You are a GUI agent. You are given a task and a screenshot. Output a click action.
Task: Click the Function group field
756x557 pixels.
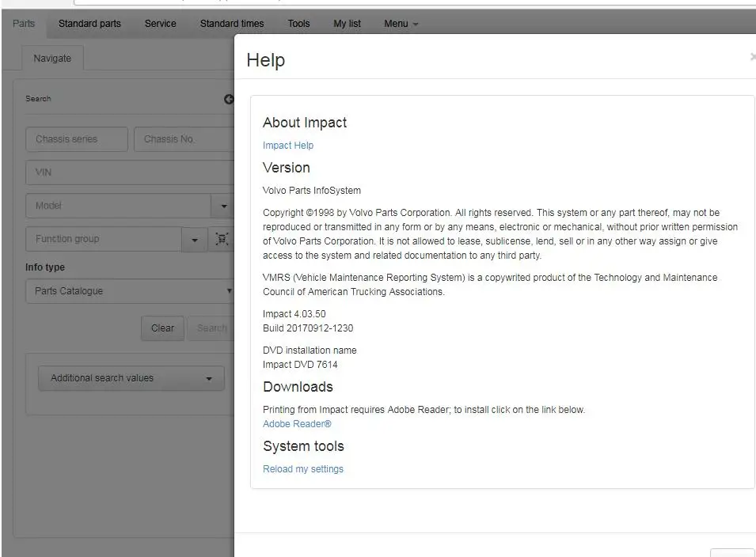tap(104, 239)
